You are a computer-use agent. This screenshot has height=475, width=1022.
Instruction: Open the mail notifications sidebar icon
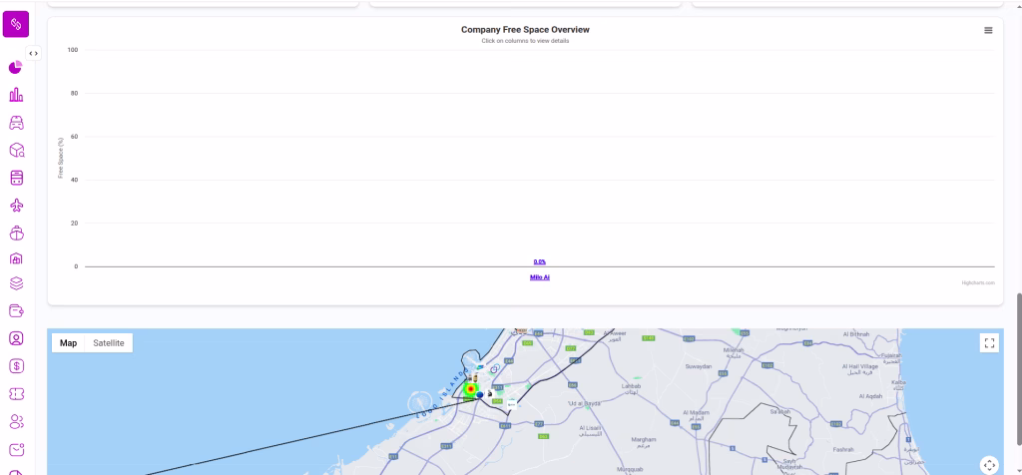(x=17, y=450)
